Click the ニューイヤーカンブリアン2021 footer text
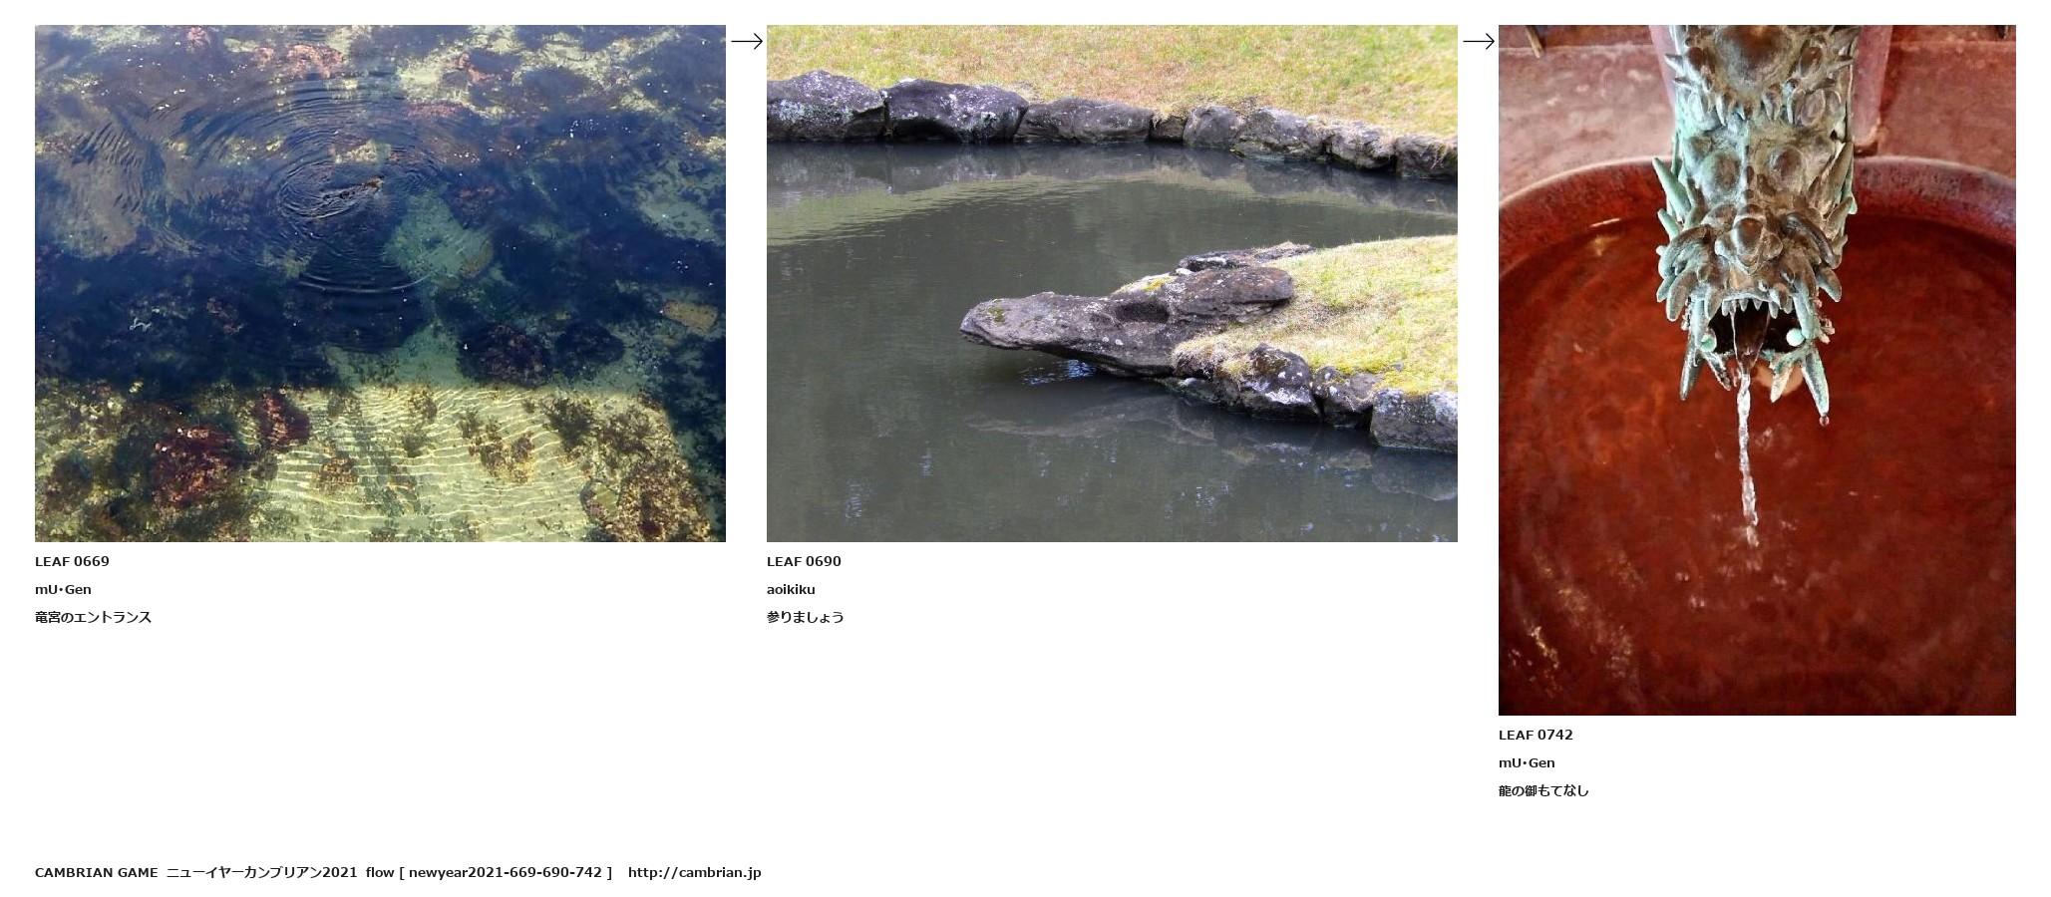This screenshot has width=2051, height=897. (261, 872)
